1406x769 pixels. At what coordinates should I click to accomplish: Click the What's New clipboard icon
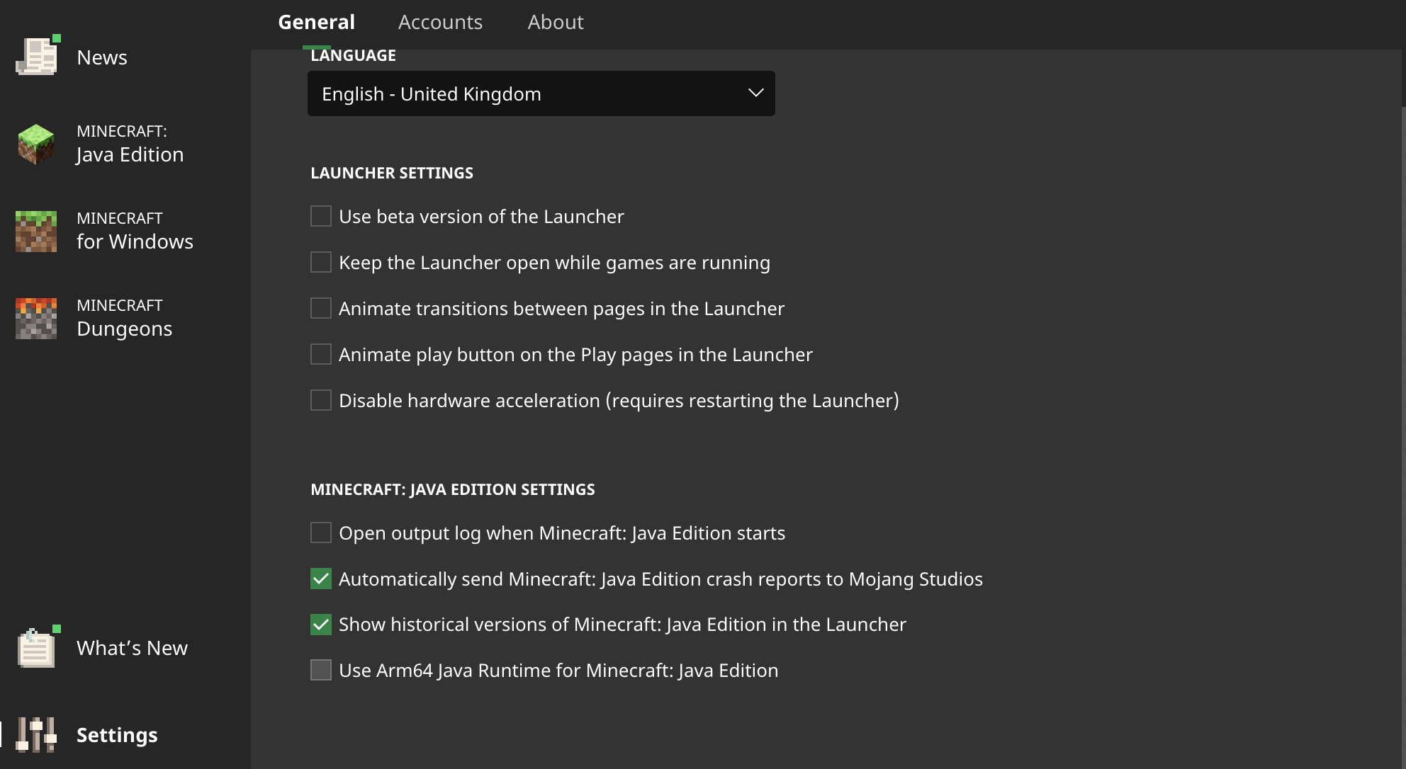(x=36, y=647)
